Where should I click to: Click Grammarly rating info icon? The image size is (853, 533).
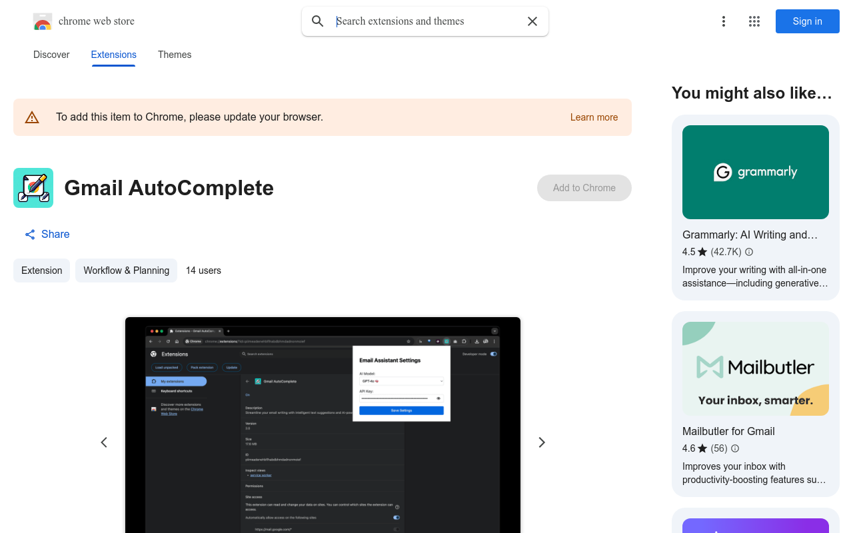coord(749,252)
